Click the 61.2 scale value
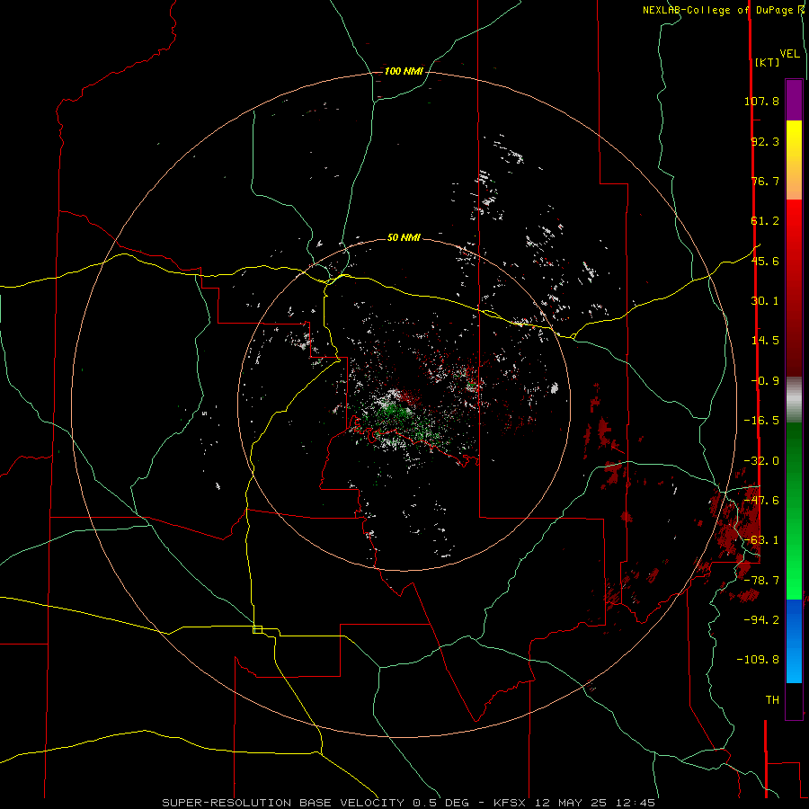 (x=765, y=221)
